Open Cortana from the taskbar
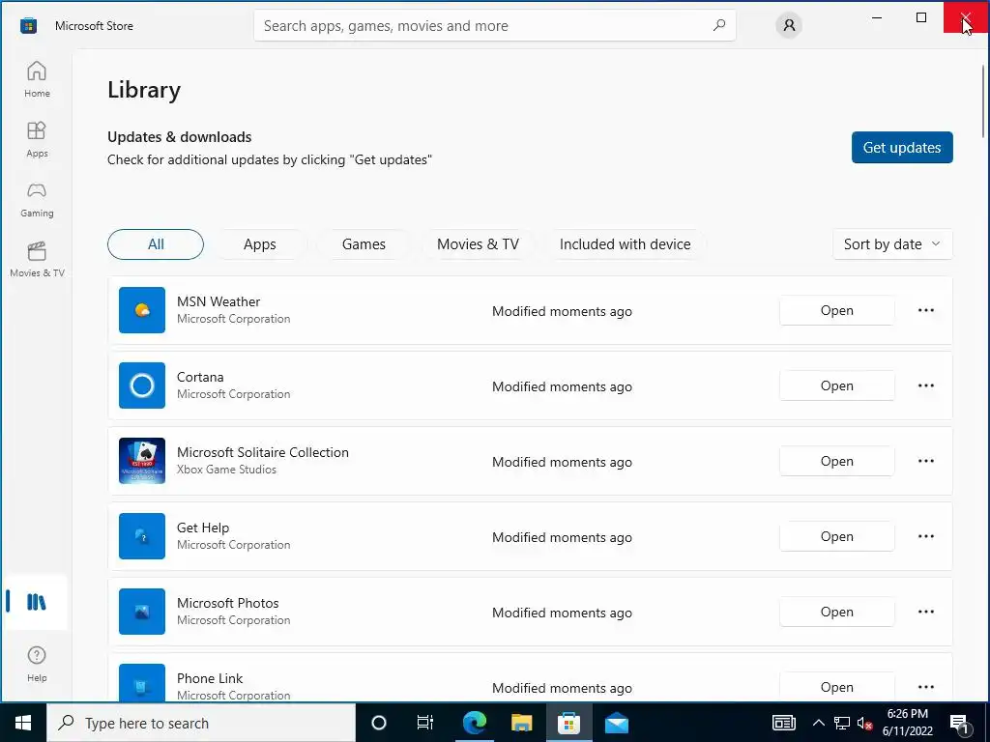The image size is (990, 742). pos(378,723)
